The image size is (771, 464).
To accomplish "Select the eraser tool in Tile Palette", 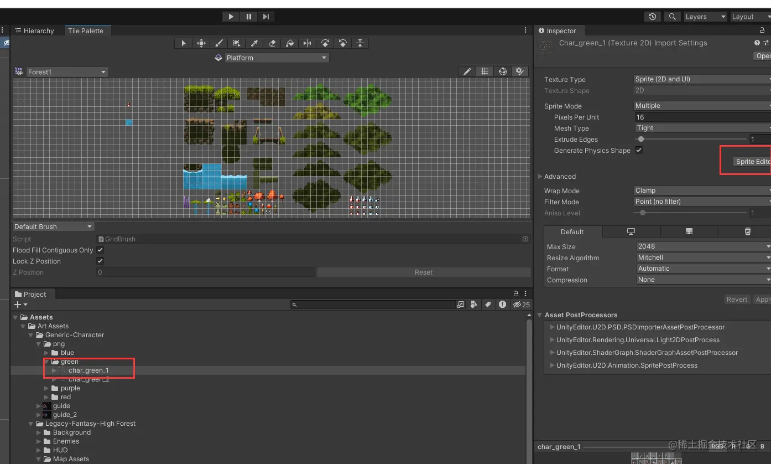I will (272, 43).
